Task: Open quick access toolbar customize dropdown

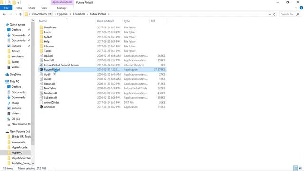Action: click(x=18, y=2)
